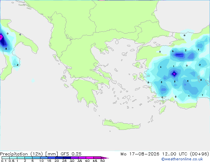Click the 40–45 mm magenta legend swatch
The height and width of the screenshot is (162, 210).
point(90,158)
